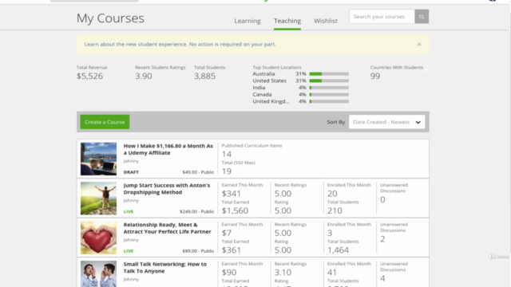The width and height of the screenshot is (511, 287).
Task: Open the Small Talk Networking course thumbnail
Action: coord(98,273)
